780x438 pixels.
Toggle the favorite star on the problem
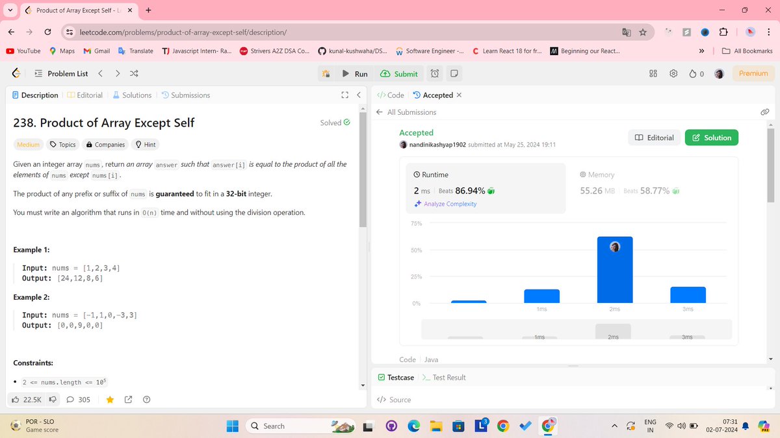point(110,400)
